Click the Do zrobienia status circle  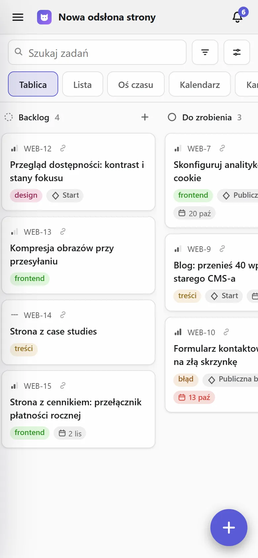pyautogui.click(x=172, y=117)
